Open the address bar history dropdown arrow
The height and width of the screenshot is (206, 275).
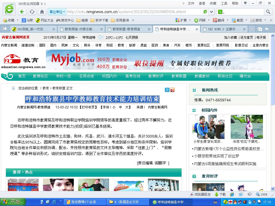point(212,12)
